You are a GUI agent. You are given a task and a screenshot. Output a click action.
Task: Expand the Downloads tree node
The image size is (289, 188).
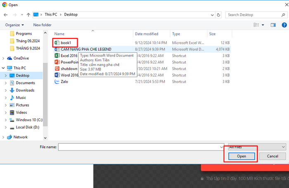(6, 90)
